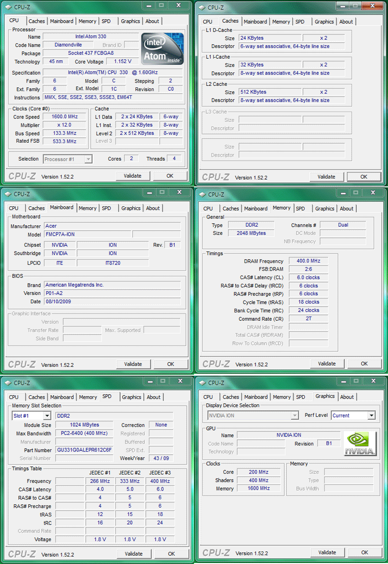Click the BIOS date '08/10/2009'
The height and width of the screenshot is (564, 388).
pyautogui.click(x=112, y=301)
